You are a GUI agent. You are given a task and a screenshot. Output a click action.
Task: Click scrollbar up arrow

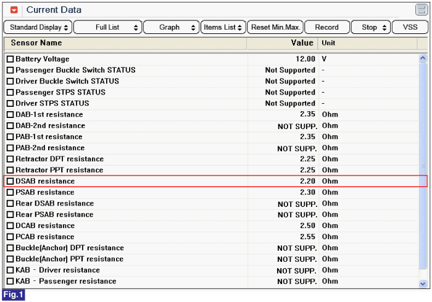tap(423, 58)
